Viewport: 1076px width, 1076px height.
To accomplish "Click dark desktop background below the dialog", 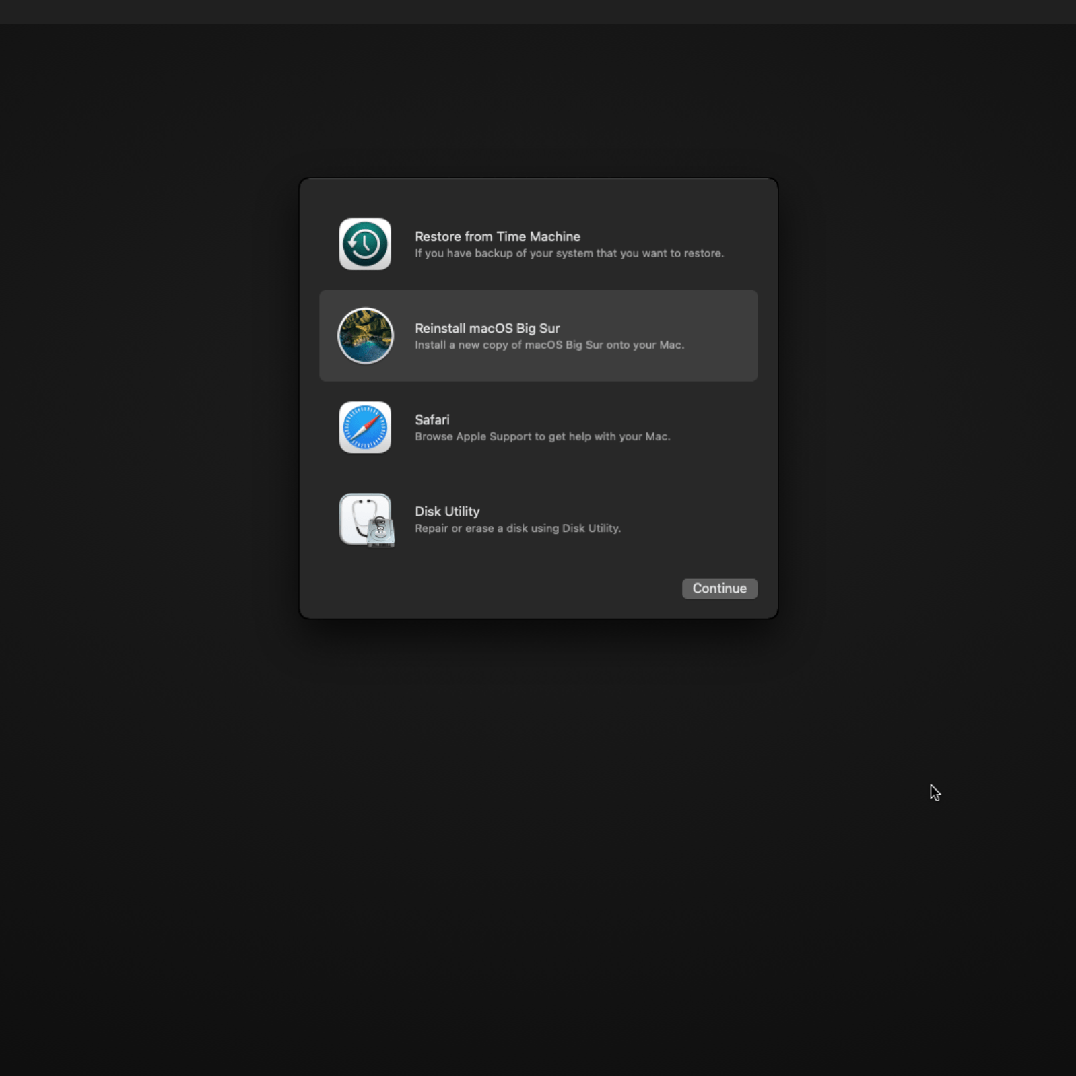I will tap(538, 808).
